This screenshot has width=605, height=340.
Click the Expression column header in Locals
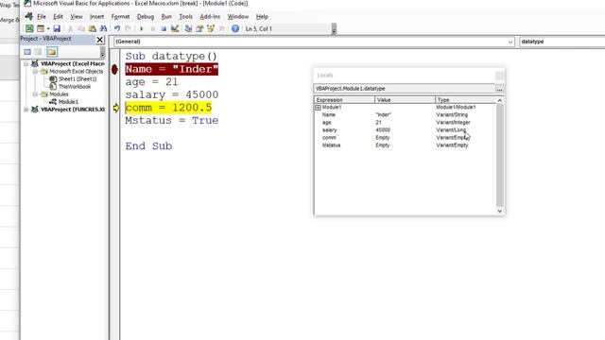[344, 100]
